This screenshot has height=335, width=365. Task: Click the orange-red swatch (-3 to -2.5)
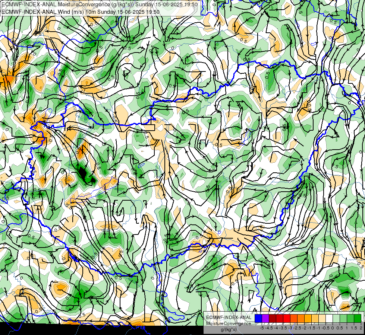294,318
